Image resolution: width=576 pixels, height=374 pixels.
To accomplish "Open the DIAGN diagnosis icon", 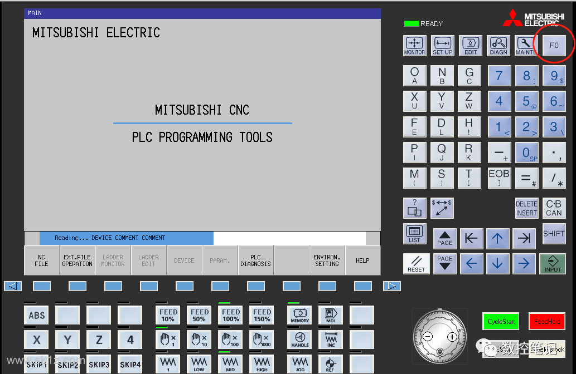I will [x=498, y=46].
